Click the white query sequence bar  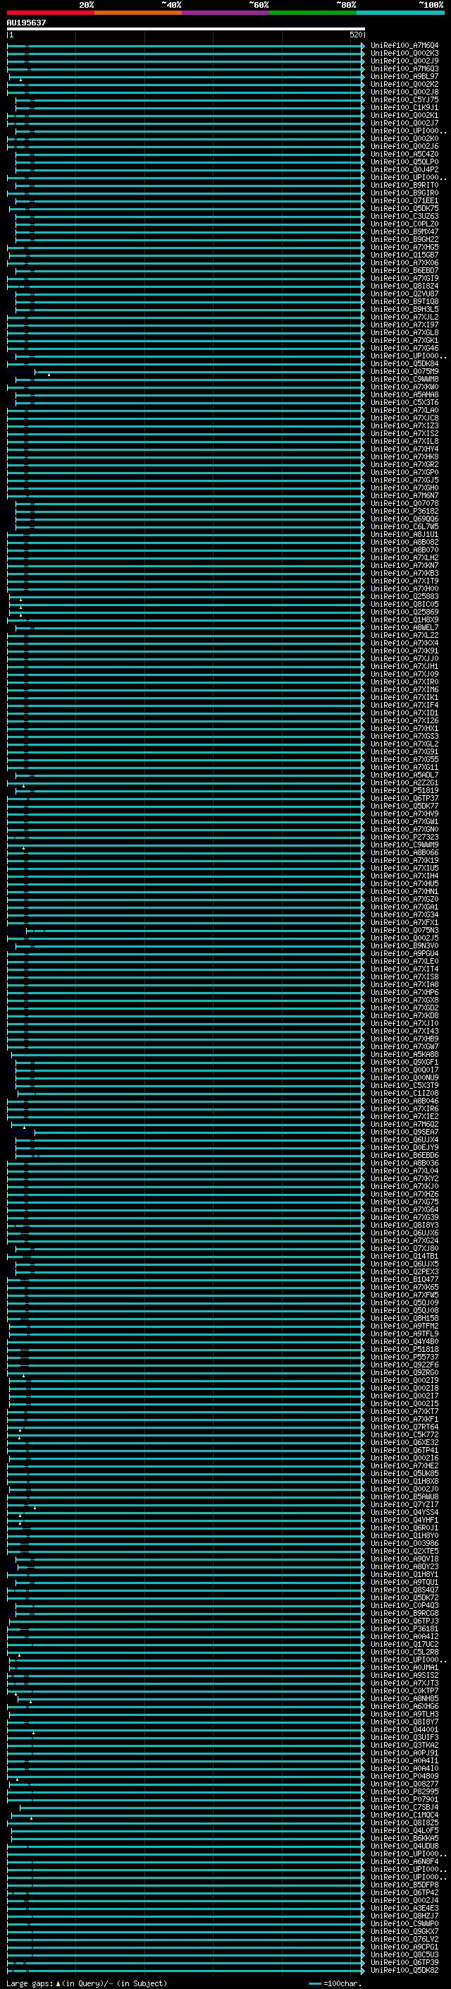pos(186,28)
